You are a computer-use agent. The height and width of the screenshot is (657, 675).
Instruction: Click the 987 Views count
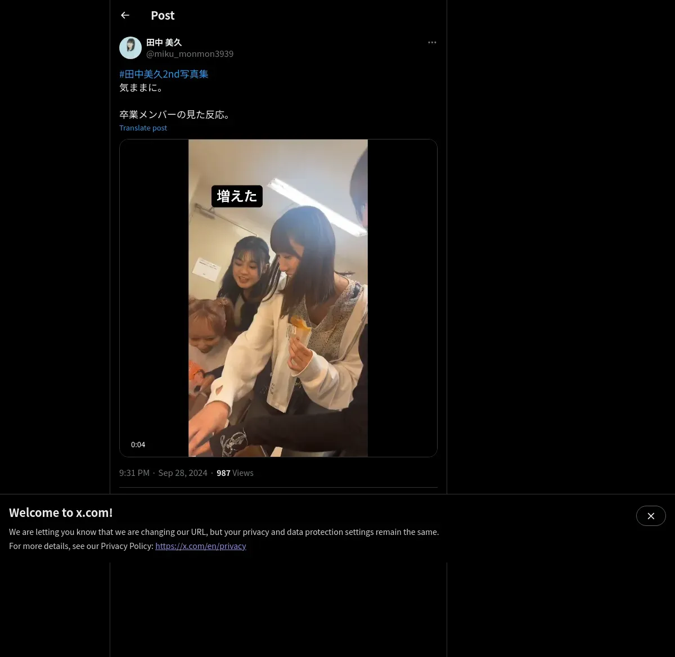coord(235,472)
